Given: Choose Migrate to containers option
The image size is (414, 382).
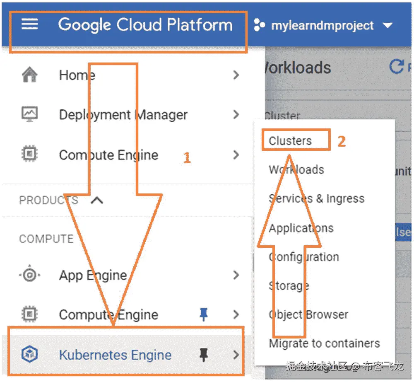Looking at the screenshot, I should pyautogui.click(x=324, y=343).
